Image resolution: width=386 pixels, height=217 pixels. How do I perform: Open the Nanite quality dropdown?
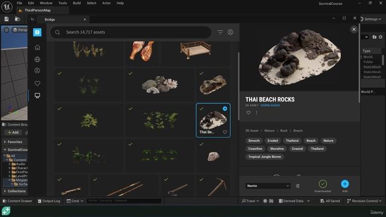click(x=268, y=186)
